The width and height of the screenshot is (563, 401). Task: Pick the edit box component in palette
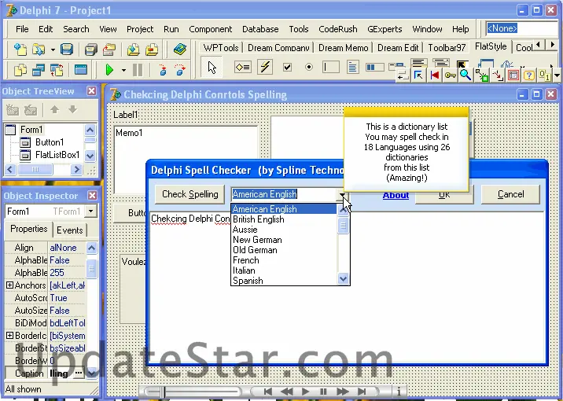click(x=331, y=67)
